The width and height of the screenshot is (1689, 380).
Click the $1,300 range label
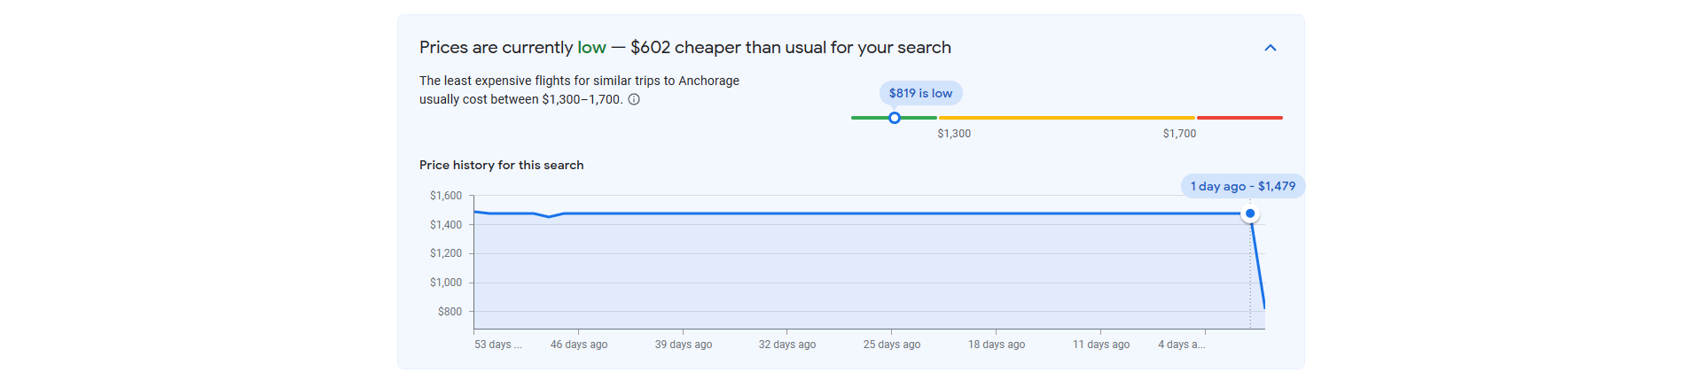coord(954,134)
